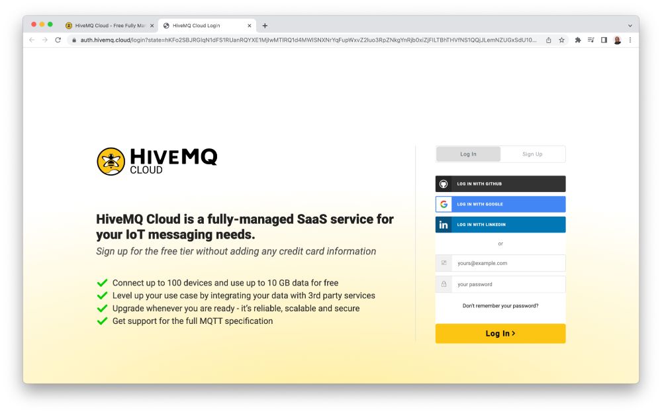Open the media control playlist icon
The width and height of the screenshot is (662, 414).
click(x=591, y=40)
